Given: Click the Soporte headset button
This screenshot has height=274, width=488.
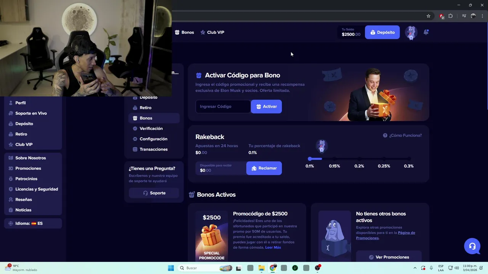Looking at the screenshot, I should tap(154, 193).
